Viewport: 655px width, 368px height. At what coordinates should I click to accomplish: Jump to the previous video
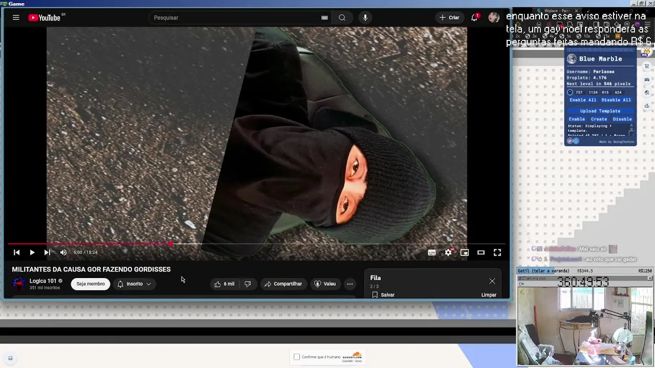click(16, 252)
